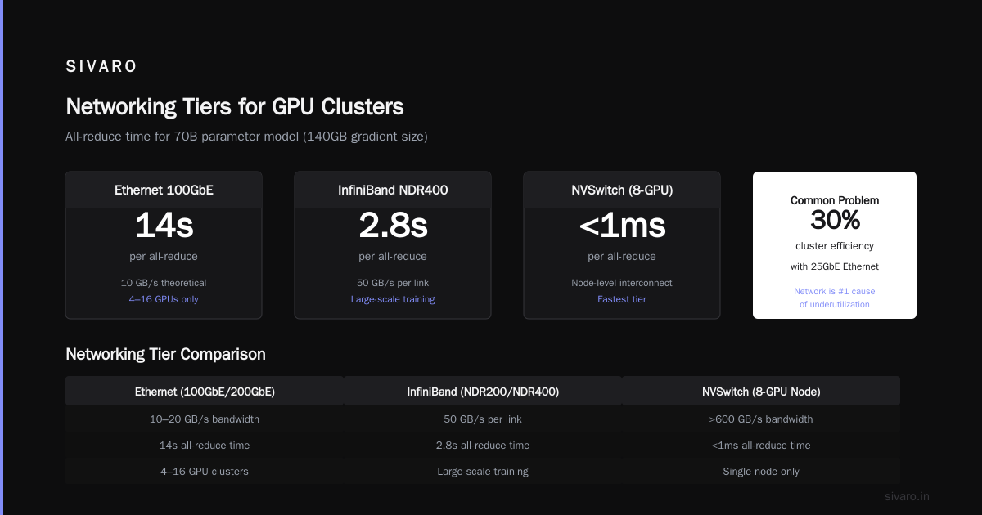
Task: Click the Ethernet (100GbE/200GbE) column header
Action: coord(205,392)
